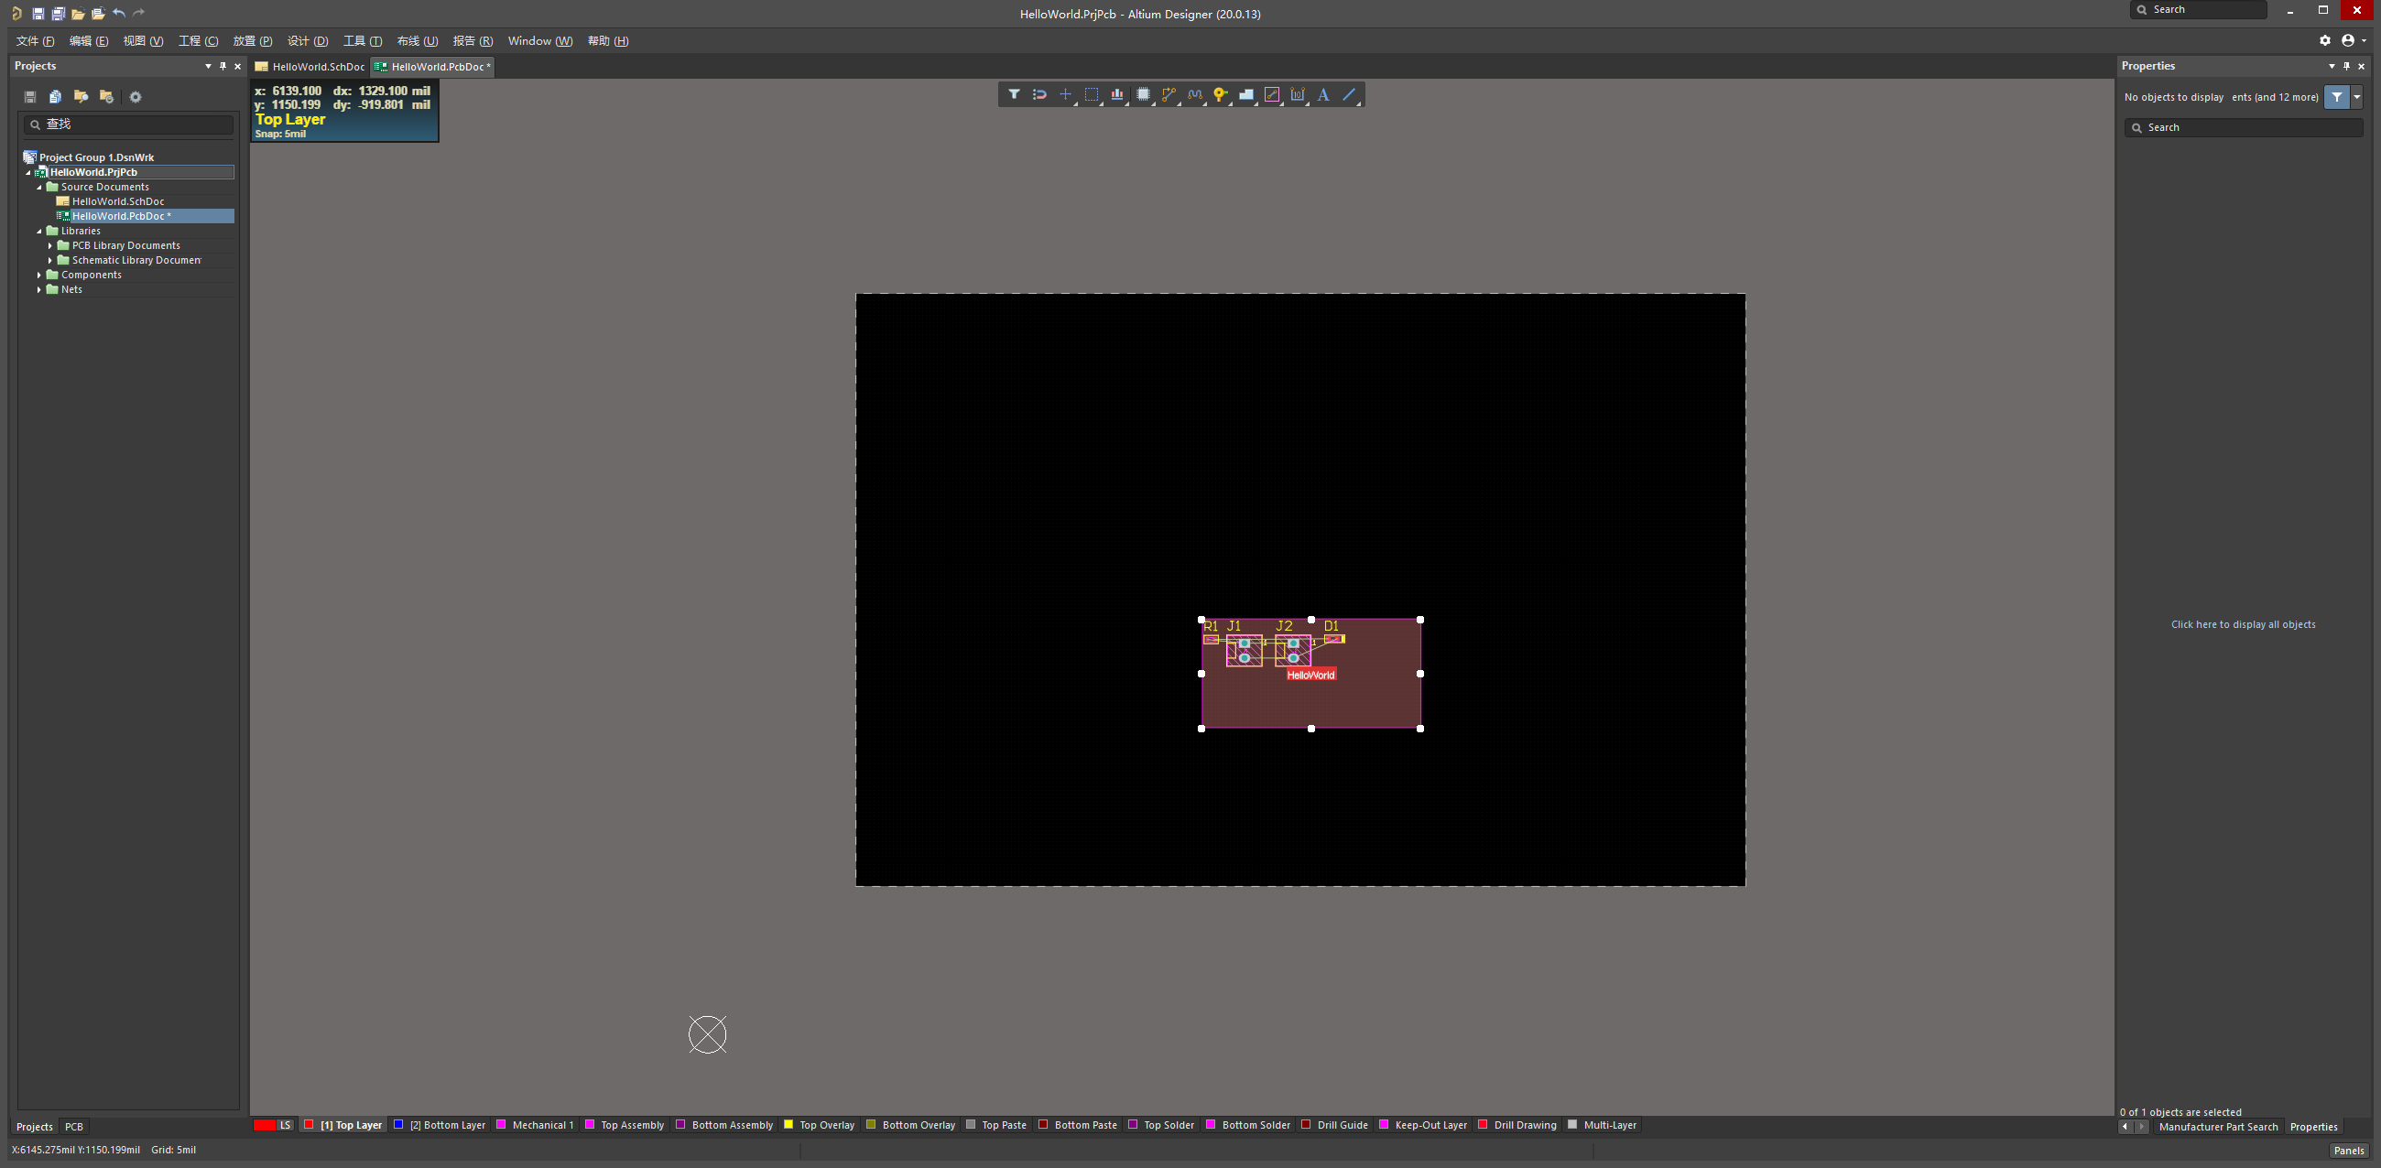Collapse the Source Documents folder

coord(39,187)
